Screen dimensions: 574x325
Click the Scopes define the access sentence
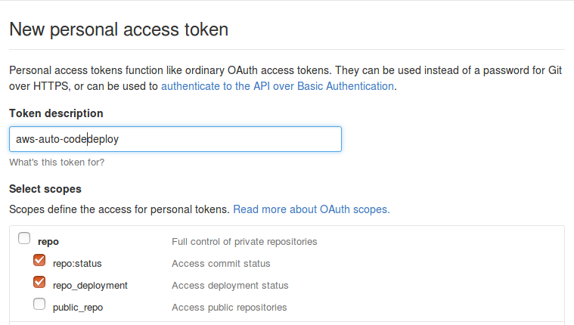(119, 209)
